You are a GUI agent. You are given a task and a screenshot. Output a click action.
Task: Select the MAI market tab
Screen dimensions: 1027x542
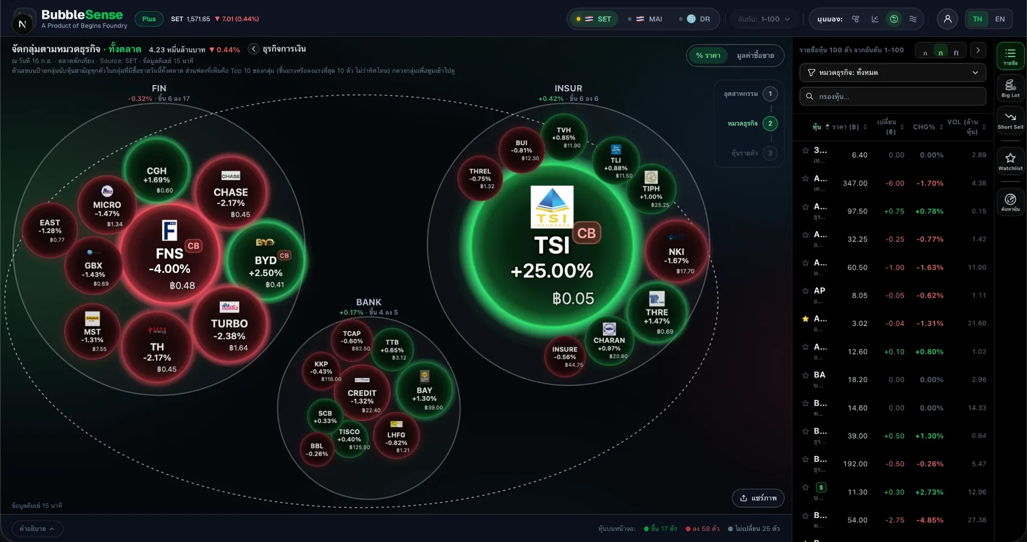pyautogui.click(x=645, y=19)
